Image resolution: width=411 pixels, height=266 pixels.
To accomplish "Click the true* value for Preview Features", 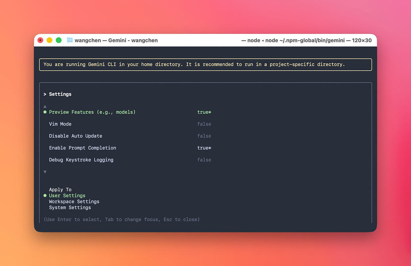I will coord(204,112).
